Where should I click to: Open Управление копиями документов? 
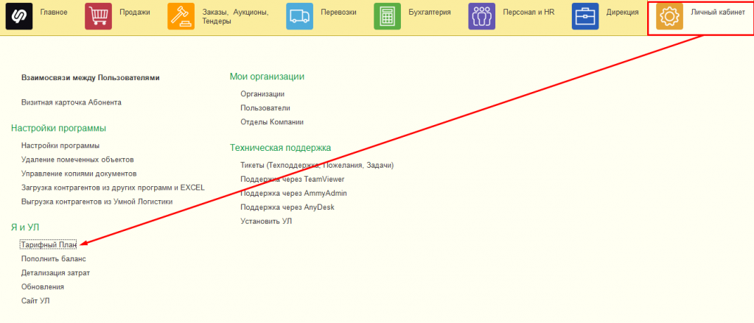click(80, 173)
